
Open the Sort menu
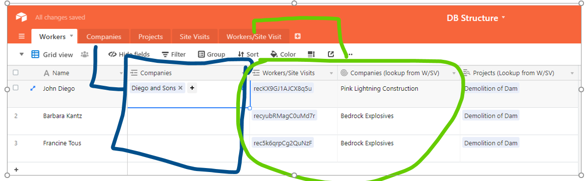coord(248,54)
